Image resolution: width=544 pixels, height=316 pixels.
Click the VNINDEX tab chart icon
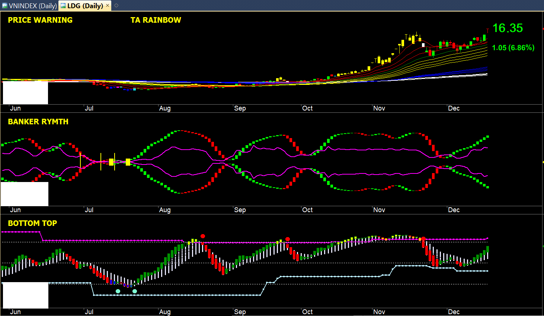pos(4,6)
